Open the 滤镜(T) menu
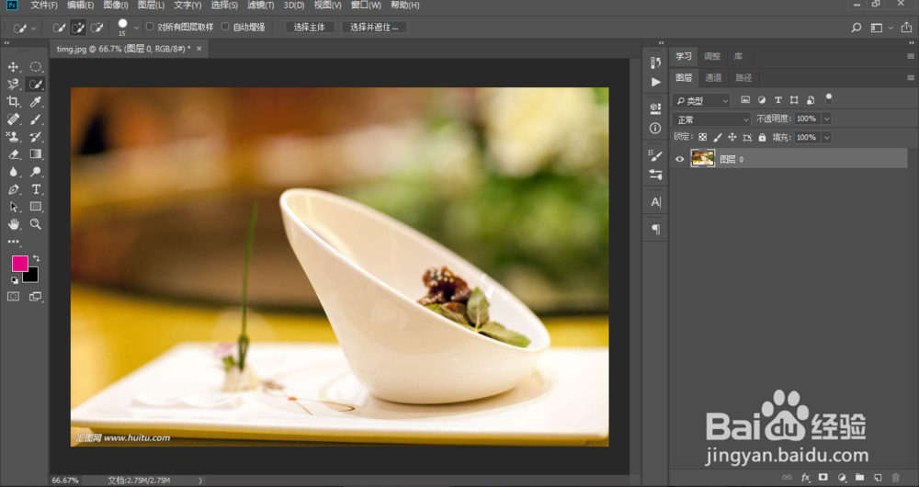 pos(260,6)
